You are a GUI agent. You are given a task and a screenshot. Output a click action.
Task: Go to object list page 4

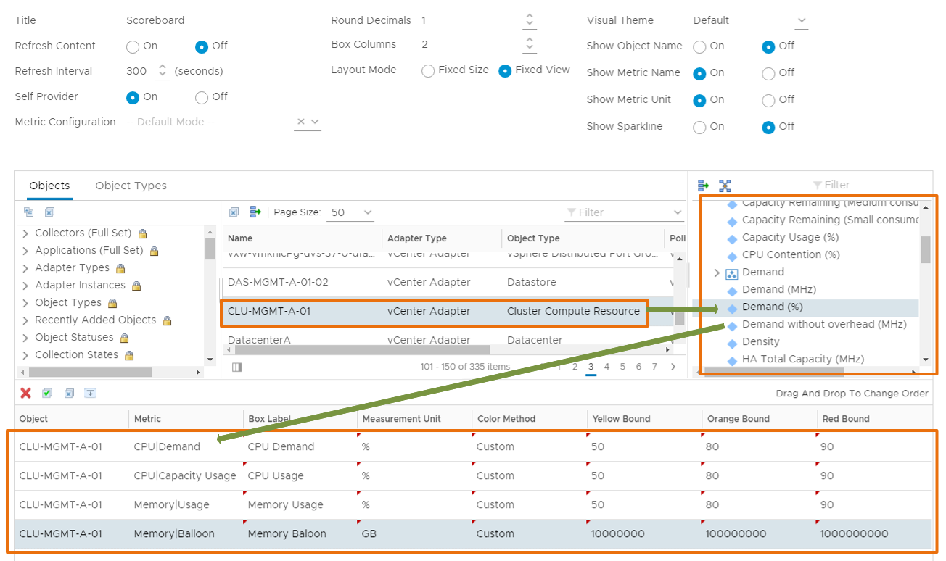(606, 367)
